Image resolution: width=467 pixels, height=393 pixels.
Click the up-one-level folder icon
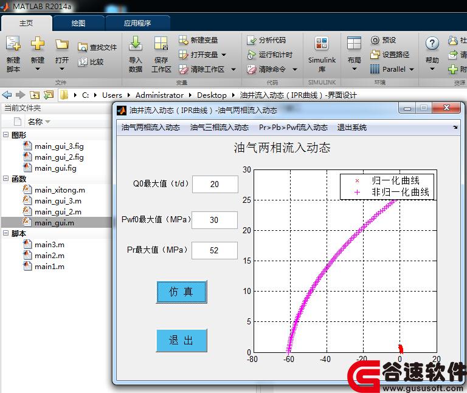(x=35, y=95)
